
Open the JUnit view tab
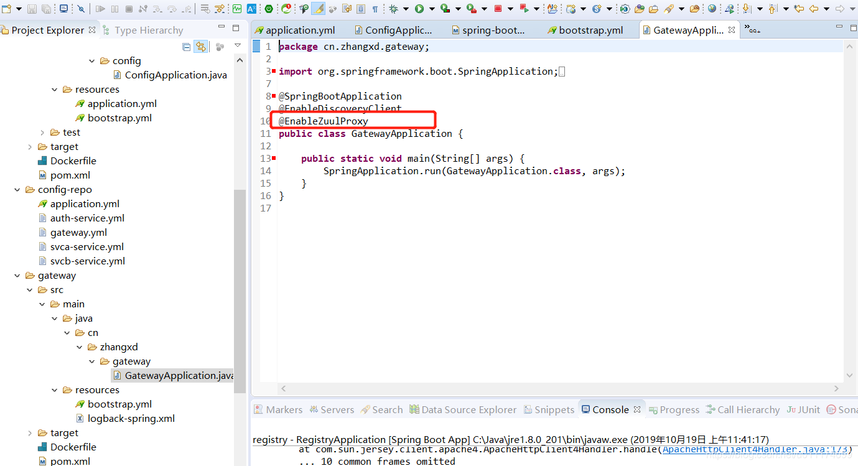coord(803,409)
